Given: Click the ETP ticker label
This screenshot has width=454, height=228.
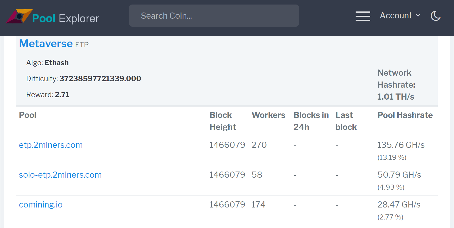Looking at the screenshot, I should [82, 45].
